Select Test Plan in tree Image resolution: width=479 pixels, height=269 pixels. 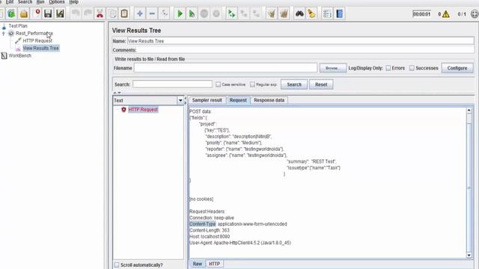click(x=18, y=26)
